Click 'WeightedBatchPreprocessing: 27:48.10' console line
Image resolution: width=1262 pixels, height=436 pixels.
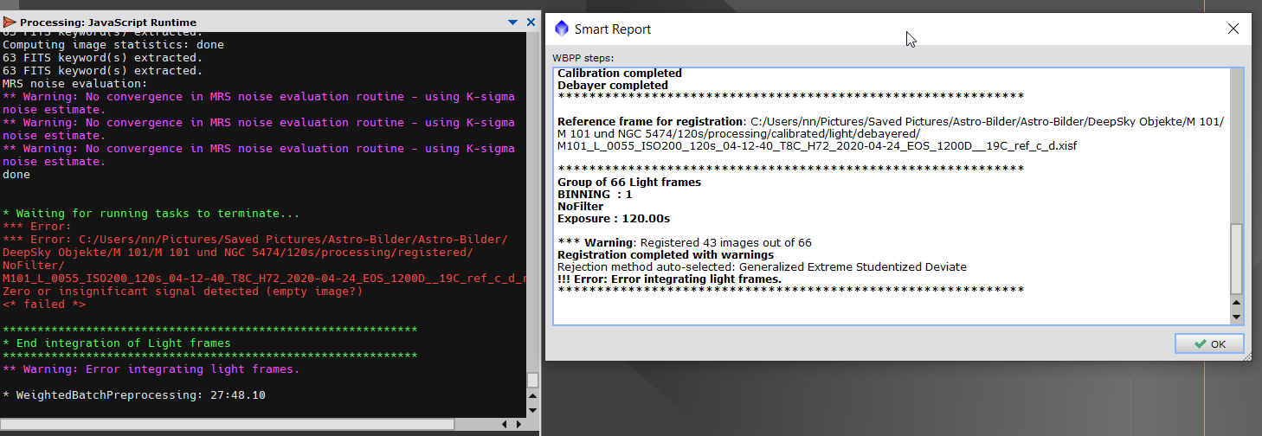134,395
